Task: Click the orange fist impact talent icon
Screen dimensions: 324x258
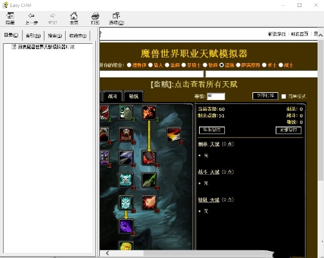Action: click(149, 203)
